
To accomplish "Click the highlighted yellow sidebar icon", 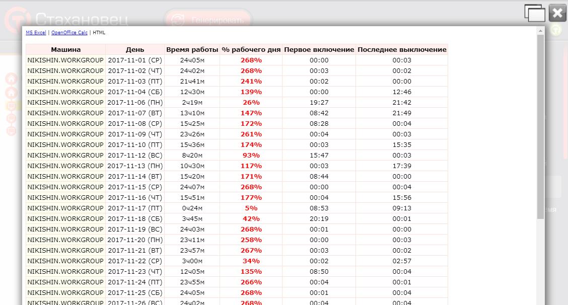I will pos(11,106).
